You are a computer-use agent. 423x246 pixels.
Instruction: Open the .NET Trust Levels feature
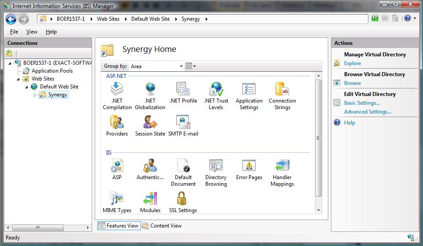216,95
